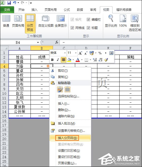Choose 设置打印区域(S) menu item
Viewport: 142px width, 167px height.
tap(70, 151)
